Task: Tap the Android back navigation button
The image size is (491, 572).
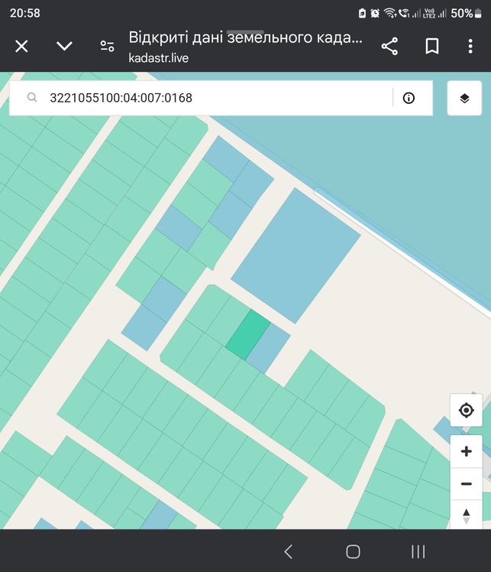Action: pos(289,551)
